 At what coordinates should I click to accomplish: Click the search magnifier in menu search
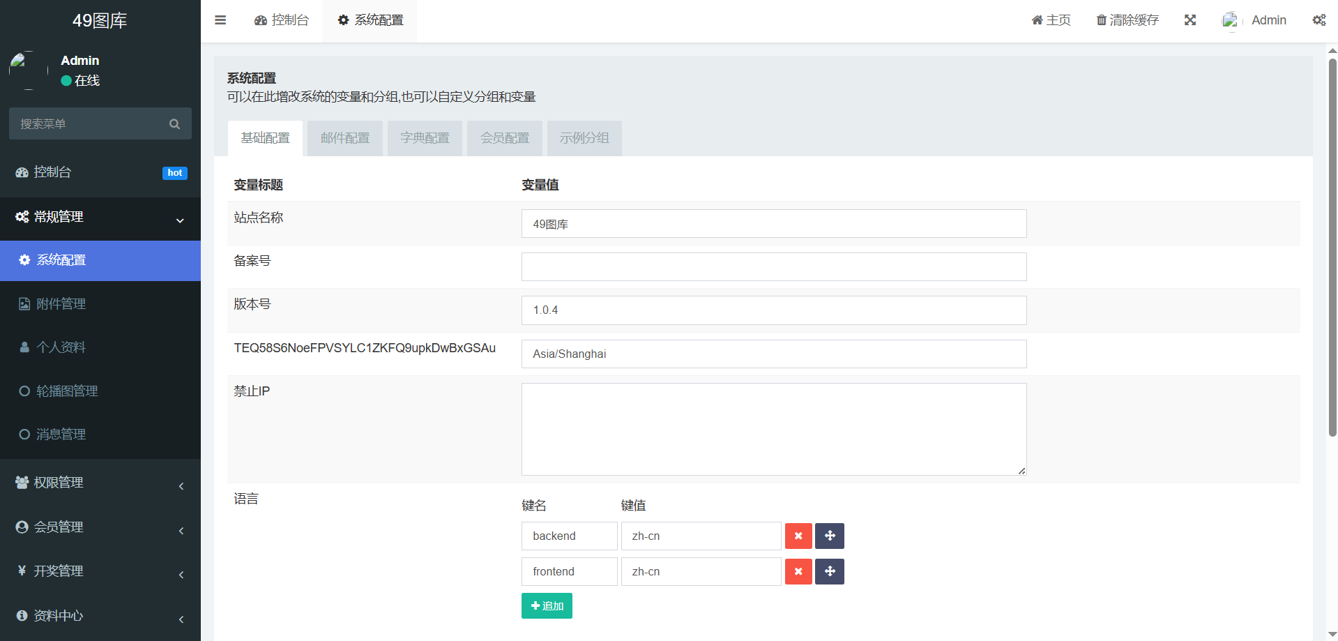(x=174, y=124)
